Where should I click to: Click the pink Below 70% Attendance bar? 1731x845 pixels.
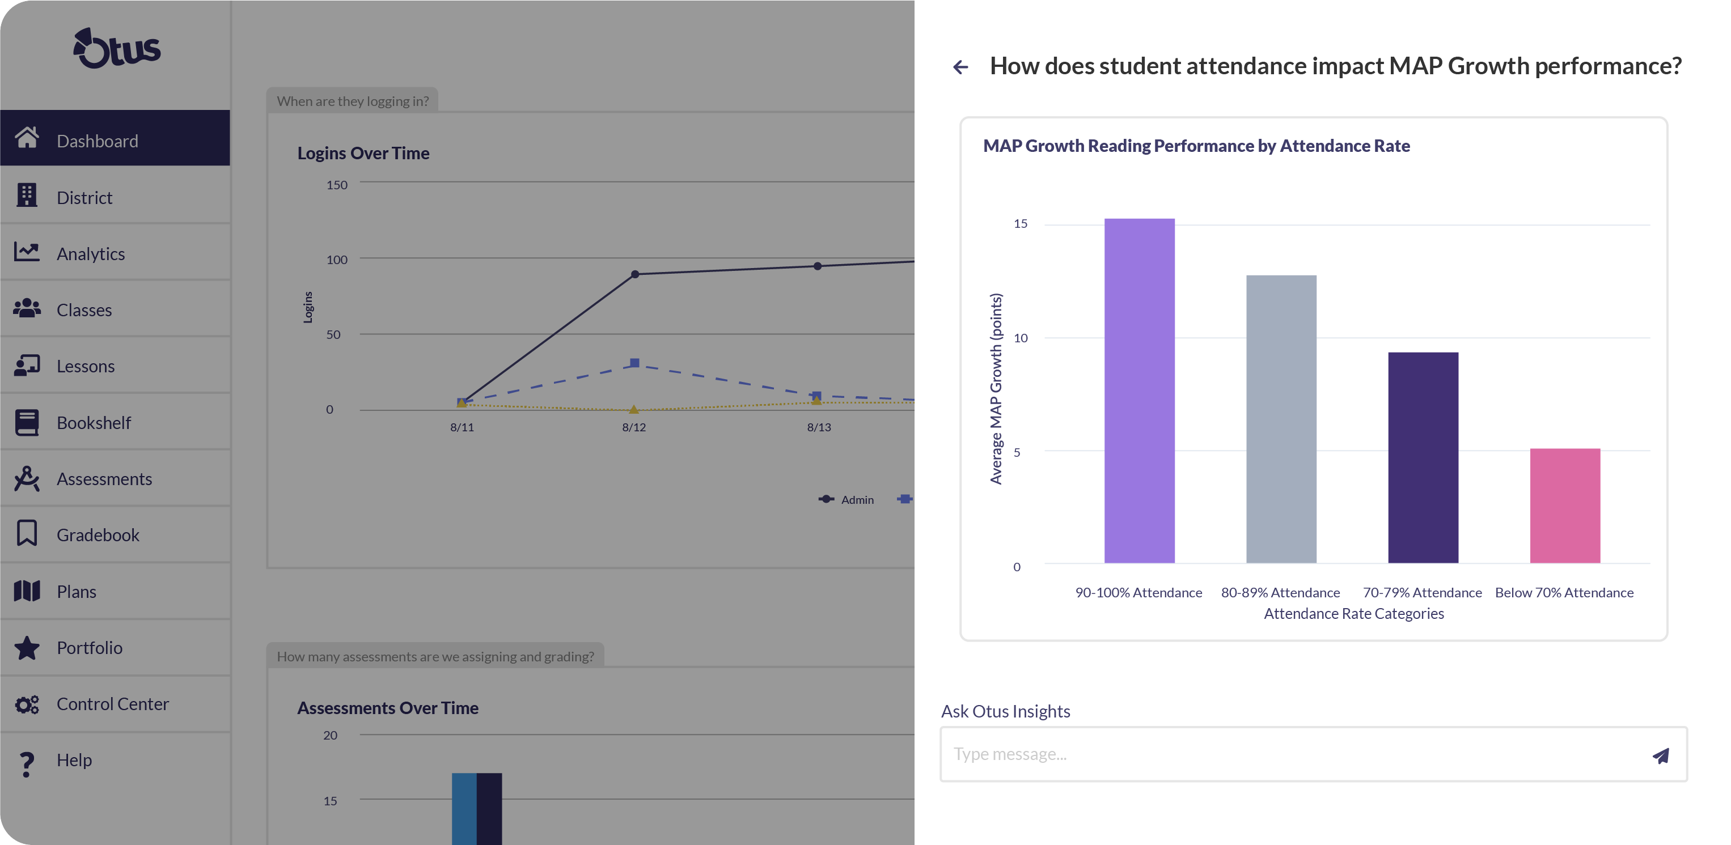1564,505
